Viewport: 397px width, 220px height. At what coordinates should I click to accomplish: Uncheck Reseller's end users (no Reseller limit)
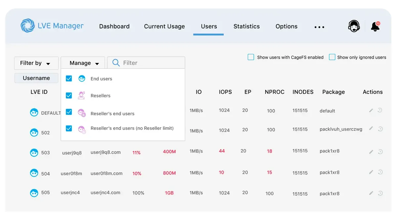(69, 128)
